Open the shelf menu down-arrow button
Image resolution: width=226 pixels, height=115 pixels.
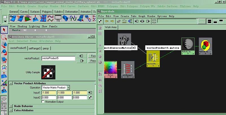pos(5,21)
